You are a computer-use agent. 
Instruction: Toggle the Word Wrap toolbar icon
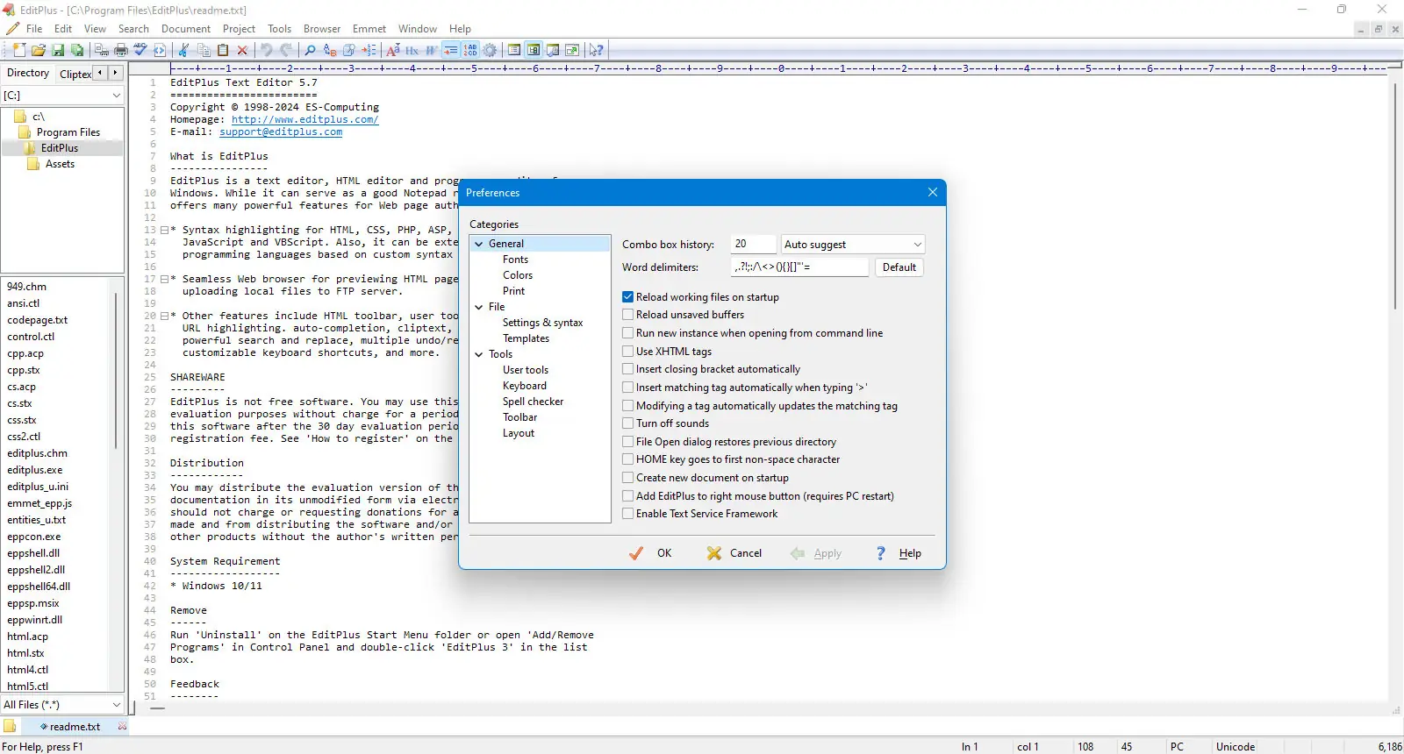pos(451,50)
